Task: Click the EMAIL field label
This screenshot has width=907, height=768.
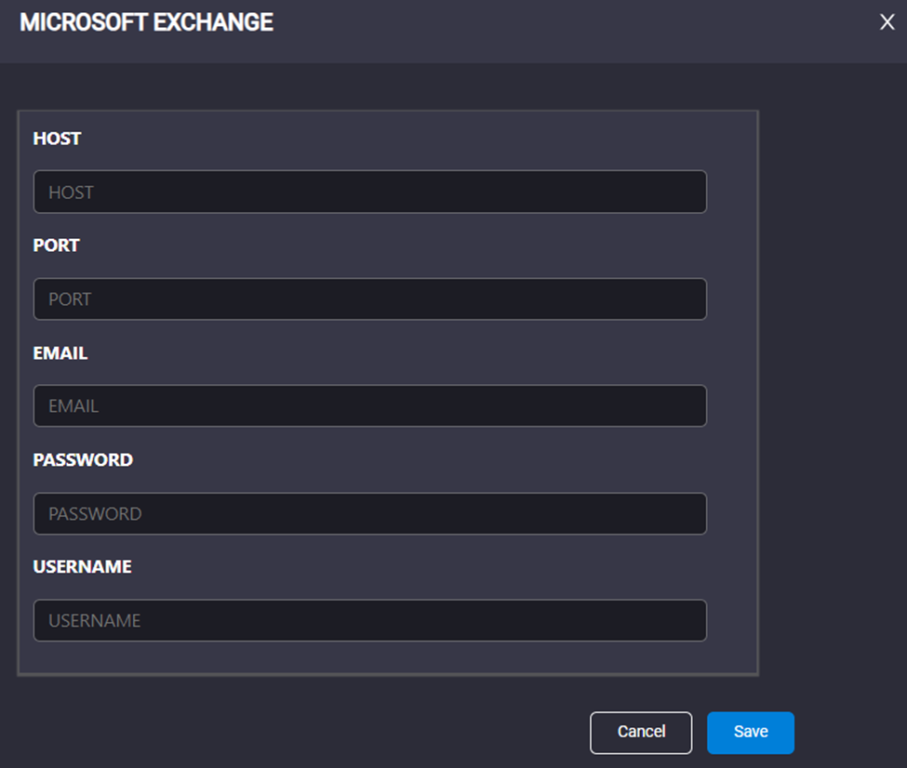Action: pos(60,352)
